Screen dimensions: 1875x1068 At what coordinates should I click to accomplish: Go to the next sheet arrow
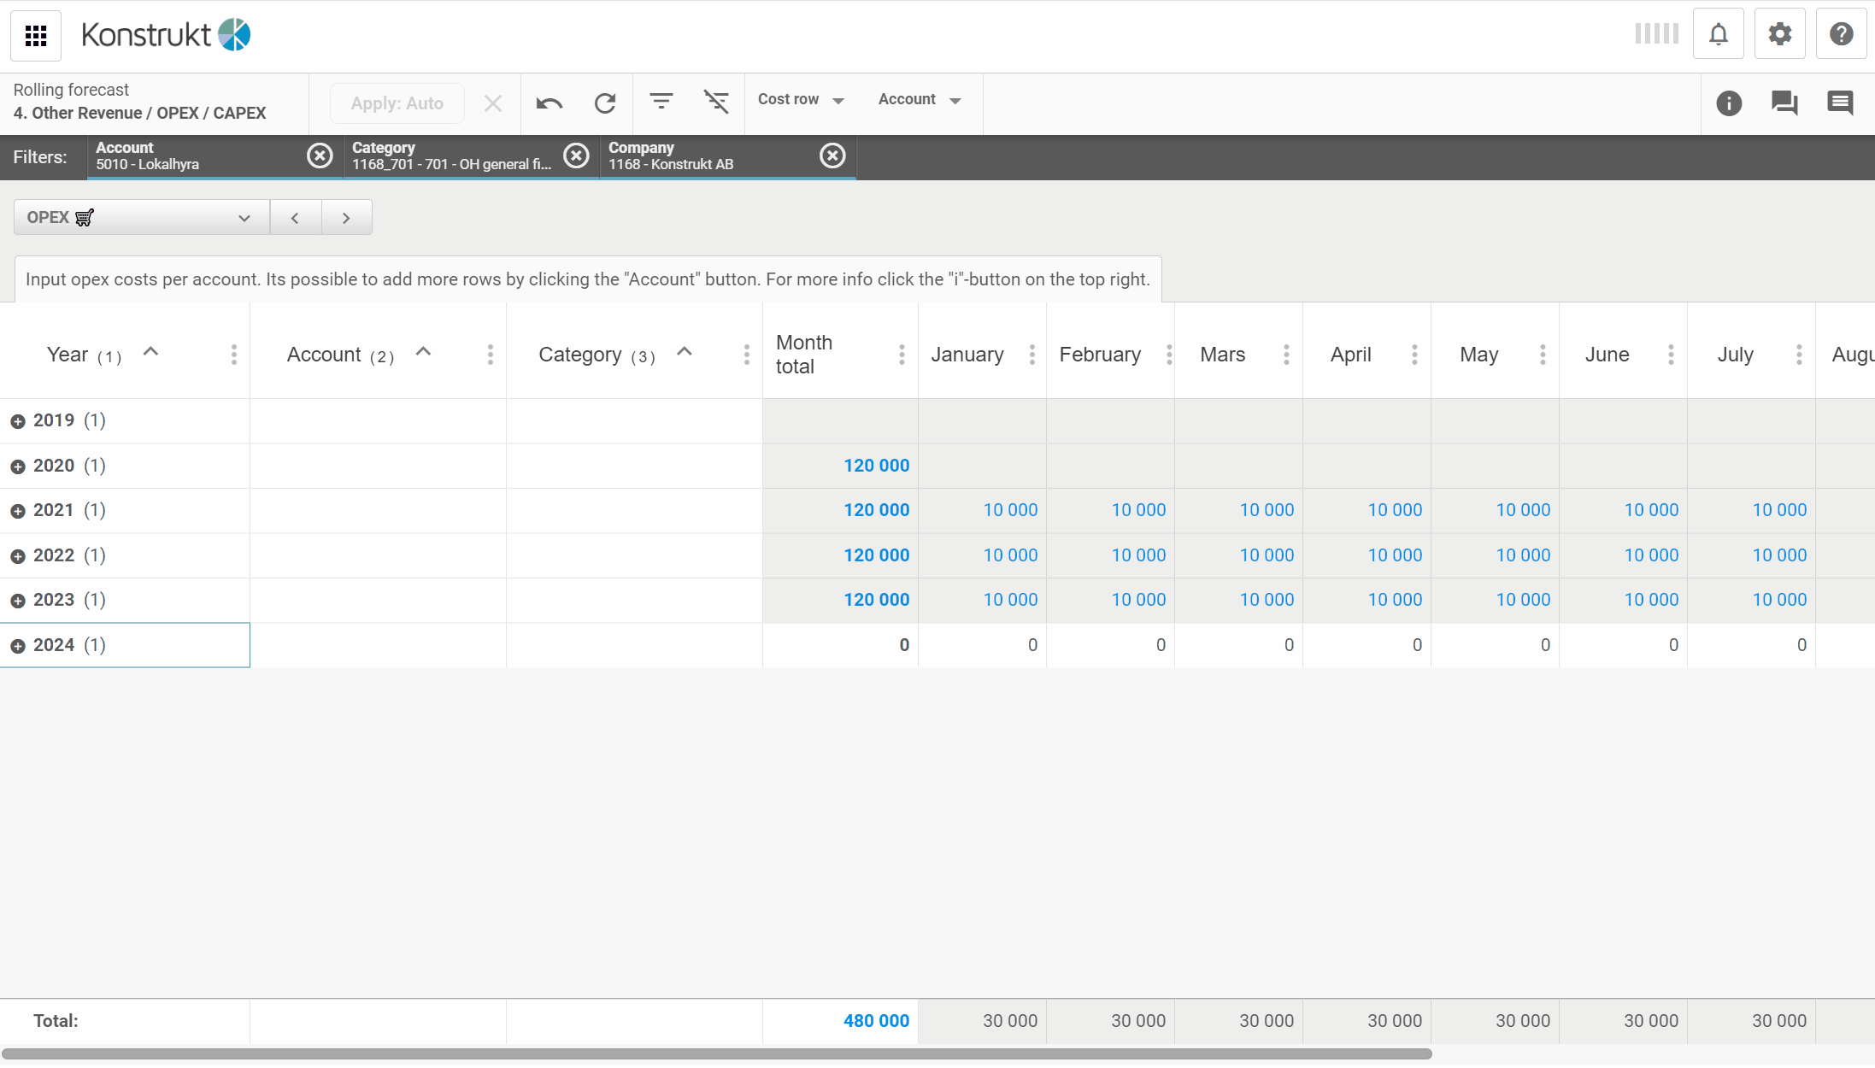point(346,218)
